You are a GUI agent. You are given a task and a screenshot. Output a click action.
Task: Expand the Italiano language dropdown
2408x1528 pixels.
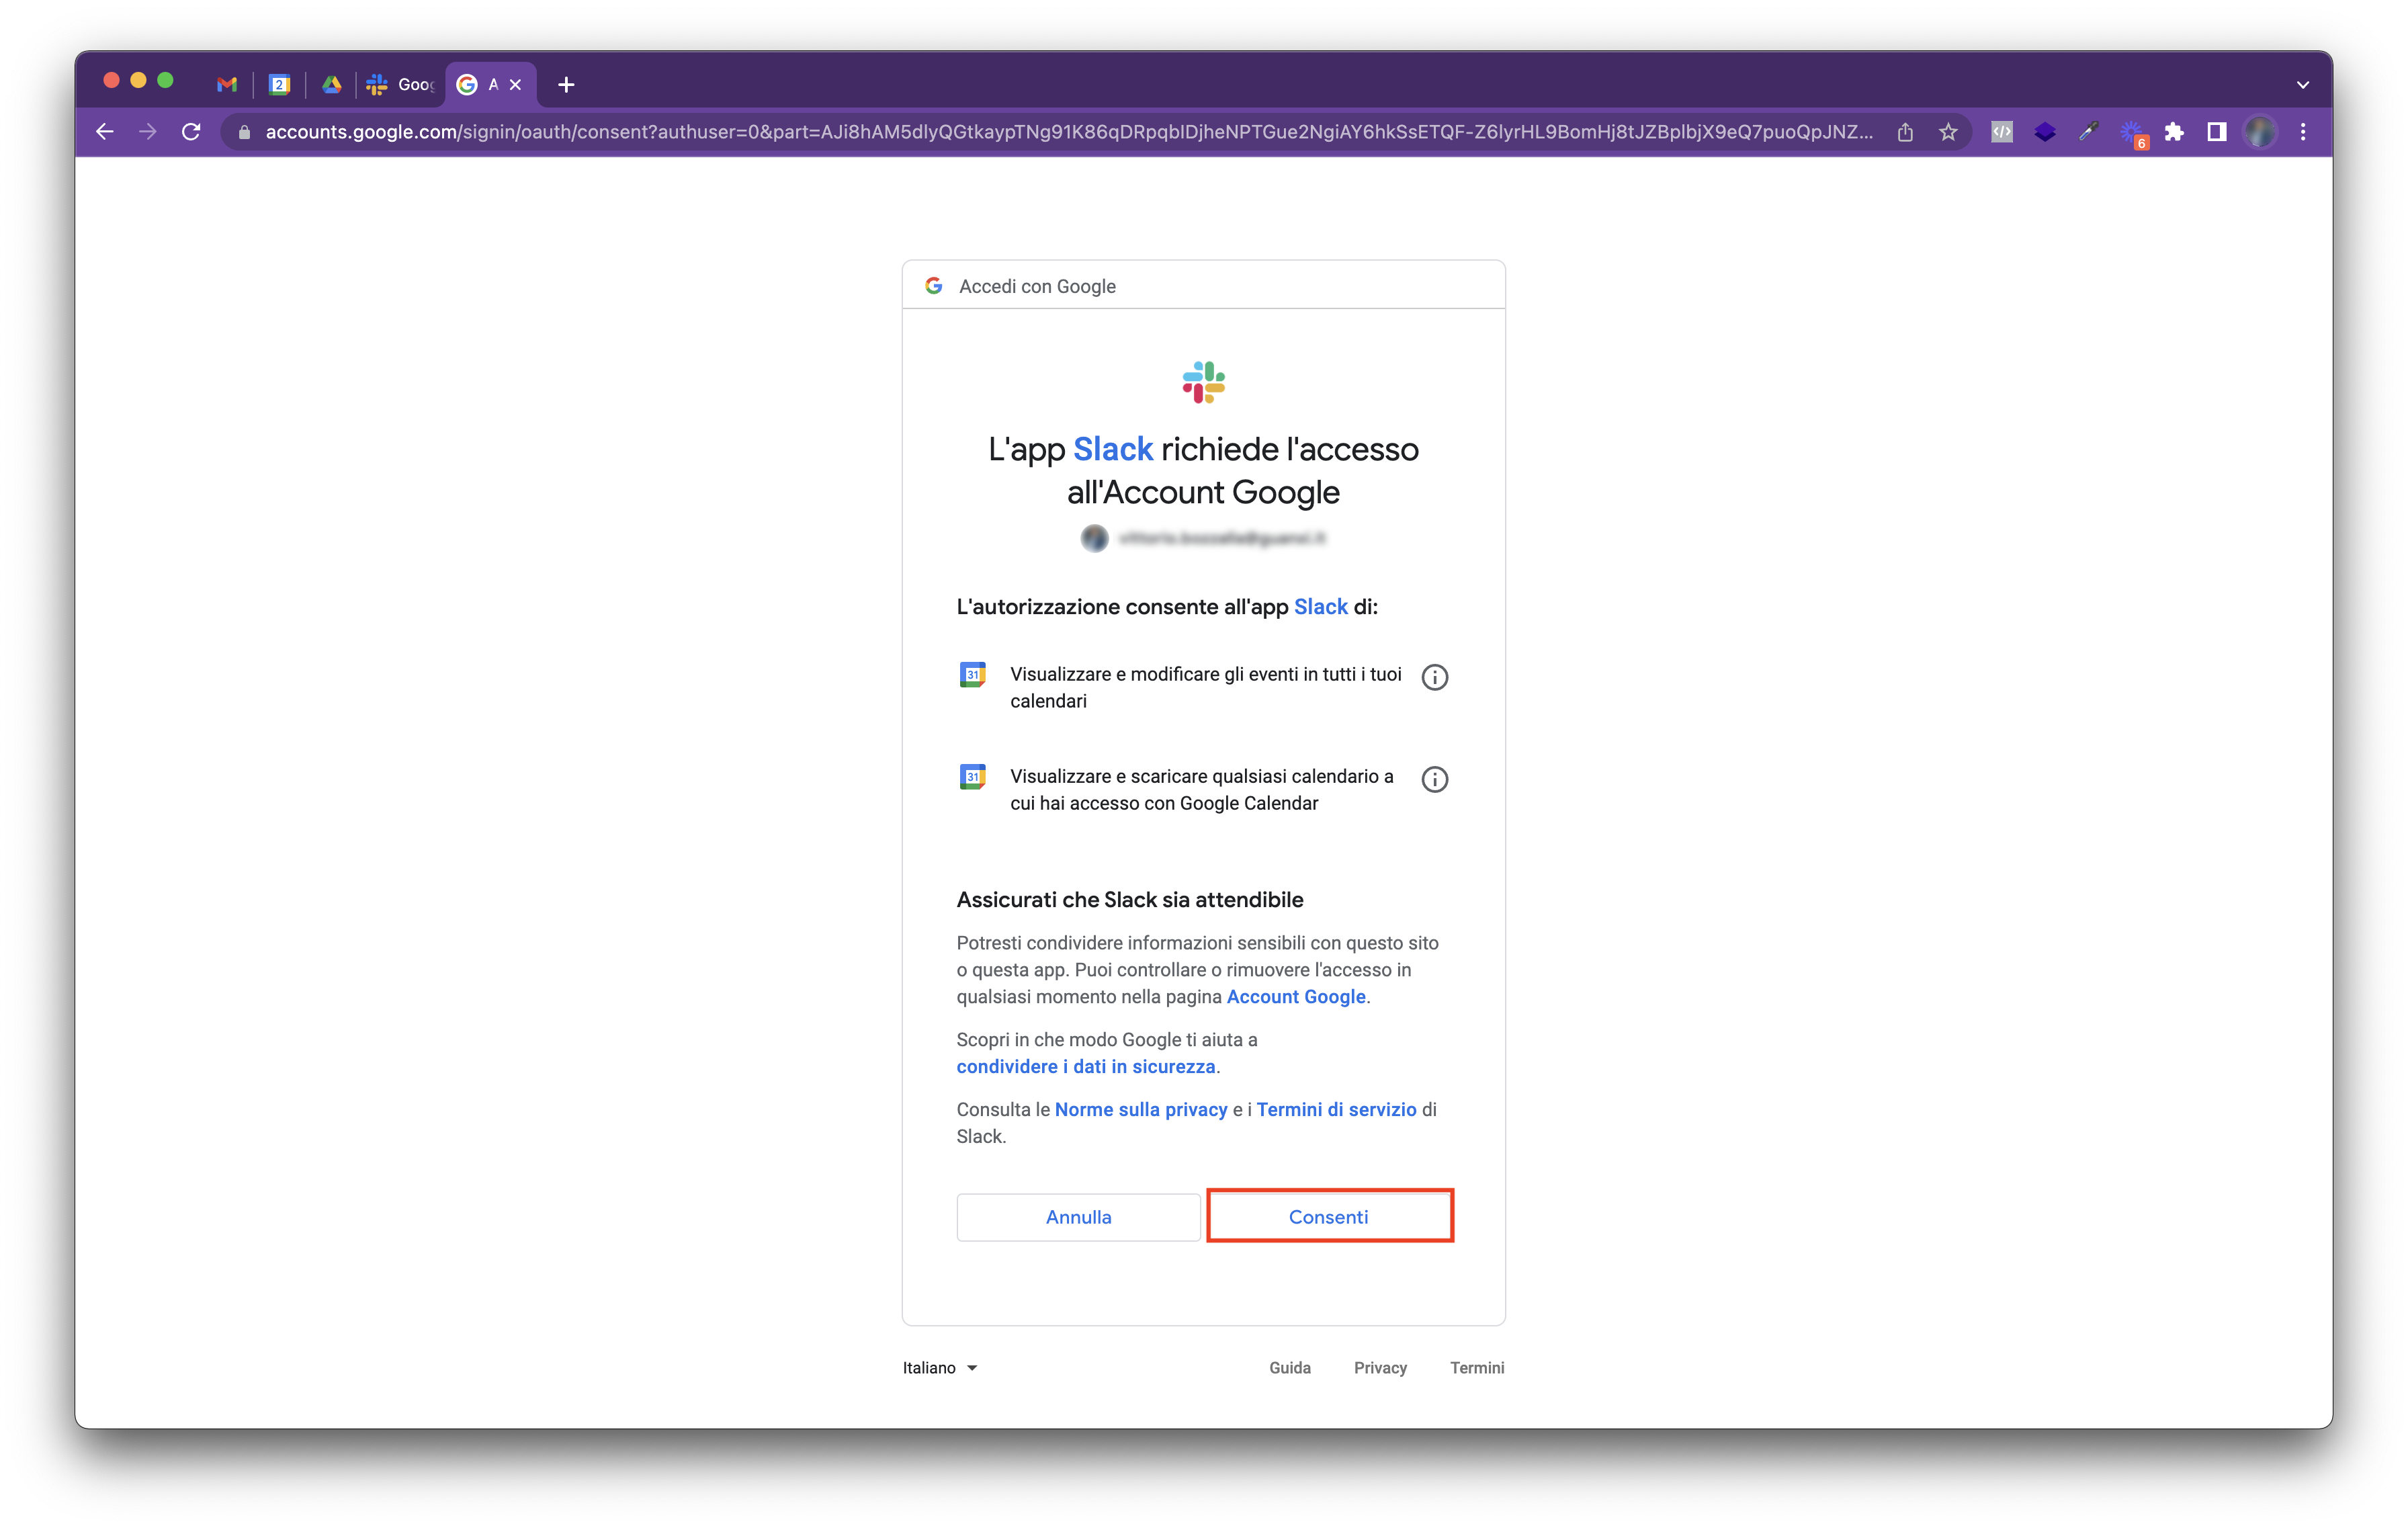pyautogui.click(x=939, y=1367)
